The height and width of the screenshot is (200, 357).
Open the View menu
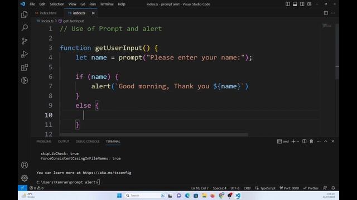73,4
